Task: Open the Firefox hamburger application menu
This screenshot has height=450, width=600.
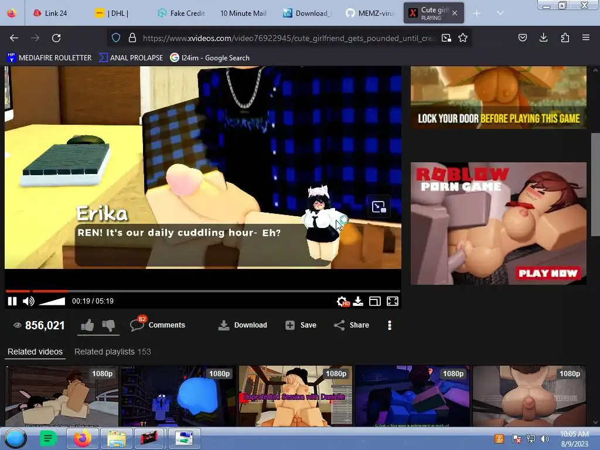Action: (x=586, y=37)
